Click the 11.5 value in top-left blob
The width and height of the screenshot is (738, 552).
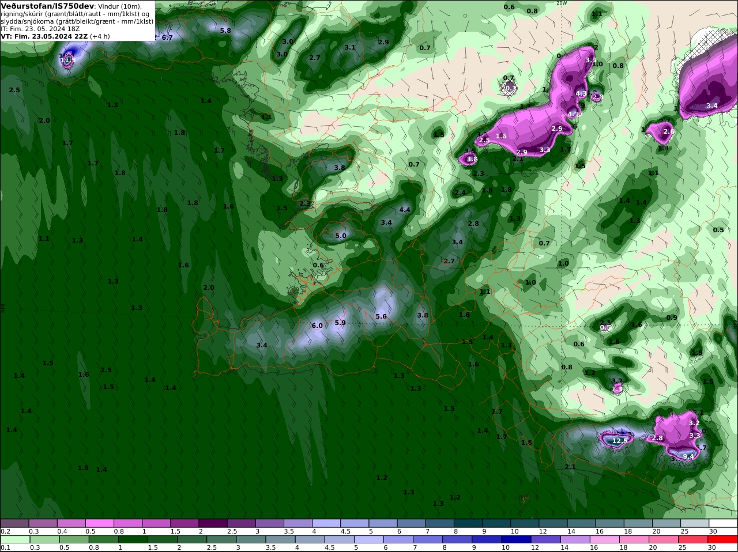[x=67, y=60]
